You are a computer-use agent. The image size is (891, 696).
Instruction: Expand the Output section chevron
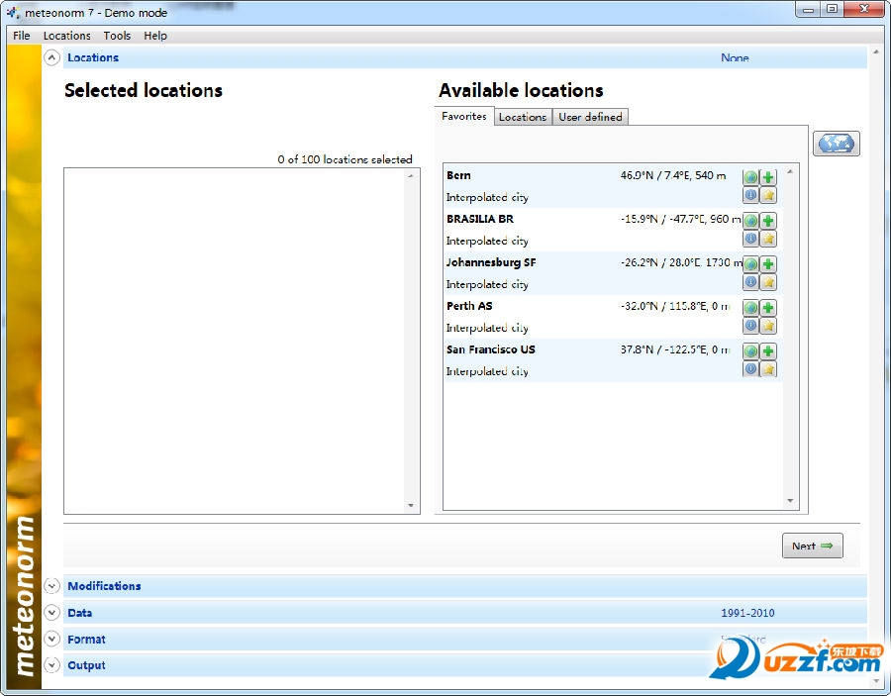point(51,664)
